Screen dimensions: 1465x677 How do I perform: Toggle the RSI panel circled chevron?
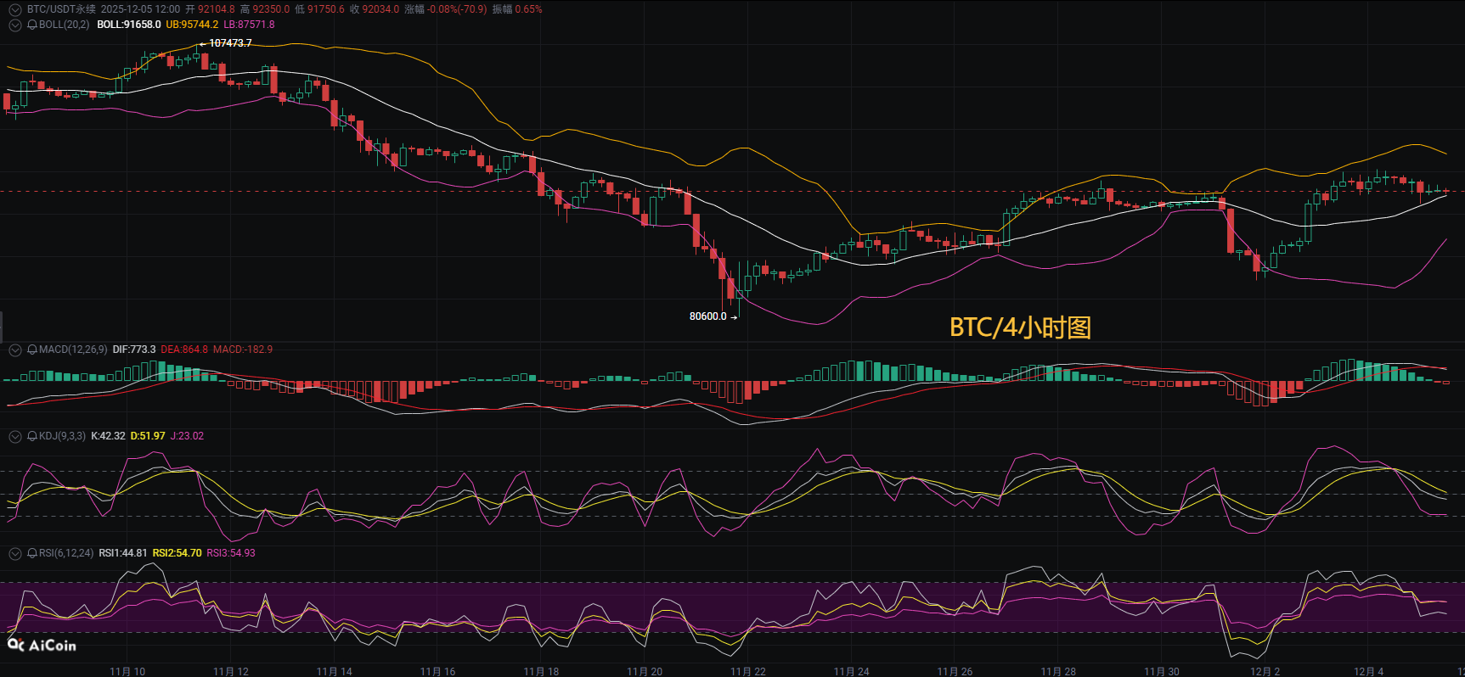coord(14,553)
